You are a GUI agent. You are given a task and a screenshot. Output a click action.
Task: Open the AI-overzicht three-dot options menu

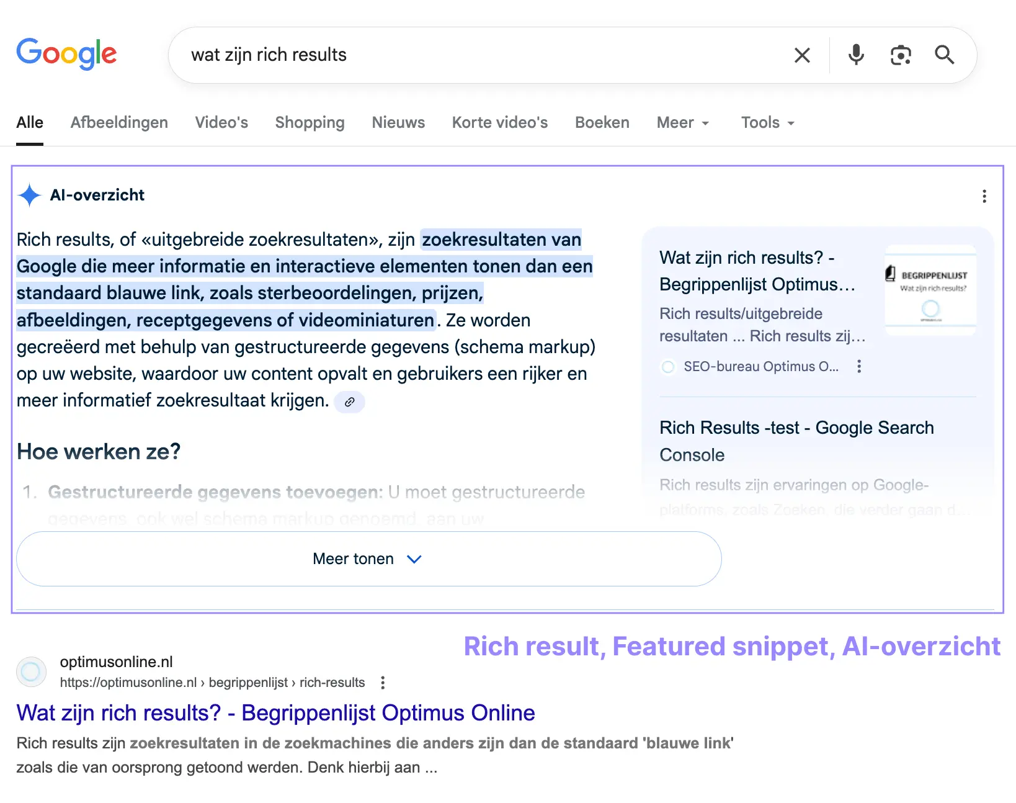[x=984, y=196]
